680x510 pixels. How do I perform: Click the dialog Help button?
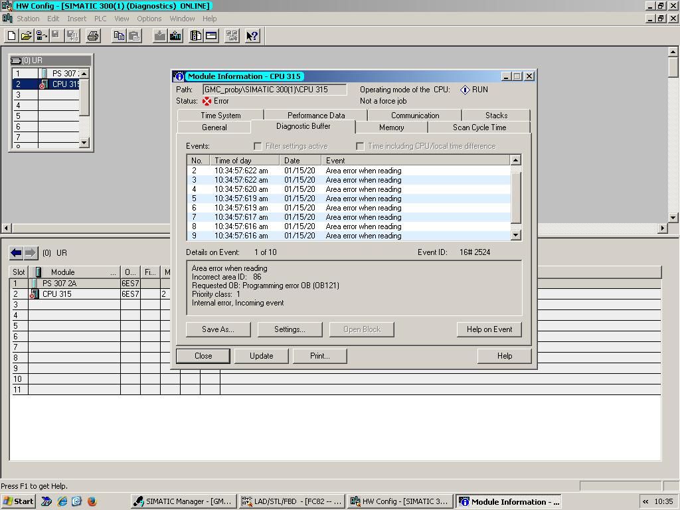pyautogui.click(x=505, y=356)
